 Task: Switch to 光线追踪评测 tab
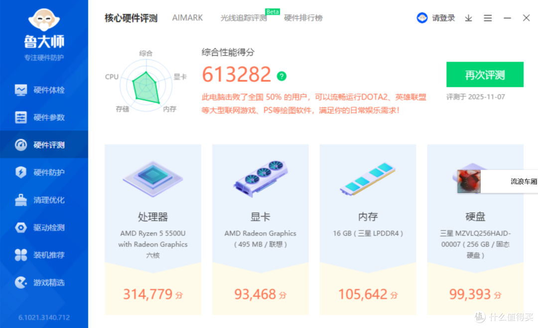pos(244,18)
